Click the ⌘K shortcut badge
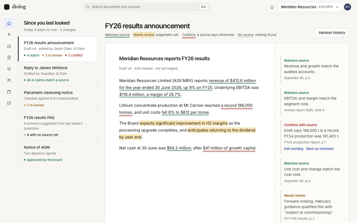 [x=203, y=7]
